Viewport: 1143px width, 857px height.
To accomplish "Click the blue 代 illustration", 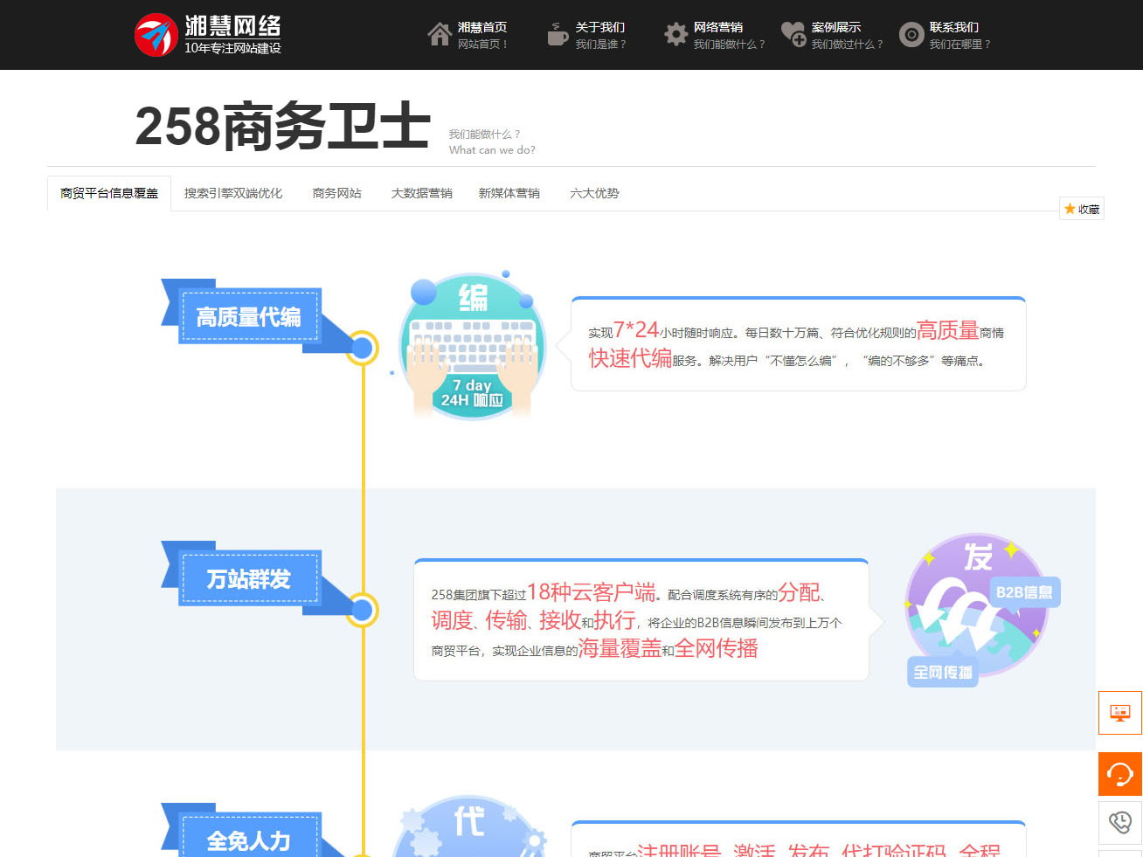I will 472,826.
